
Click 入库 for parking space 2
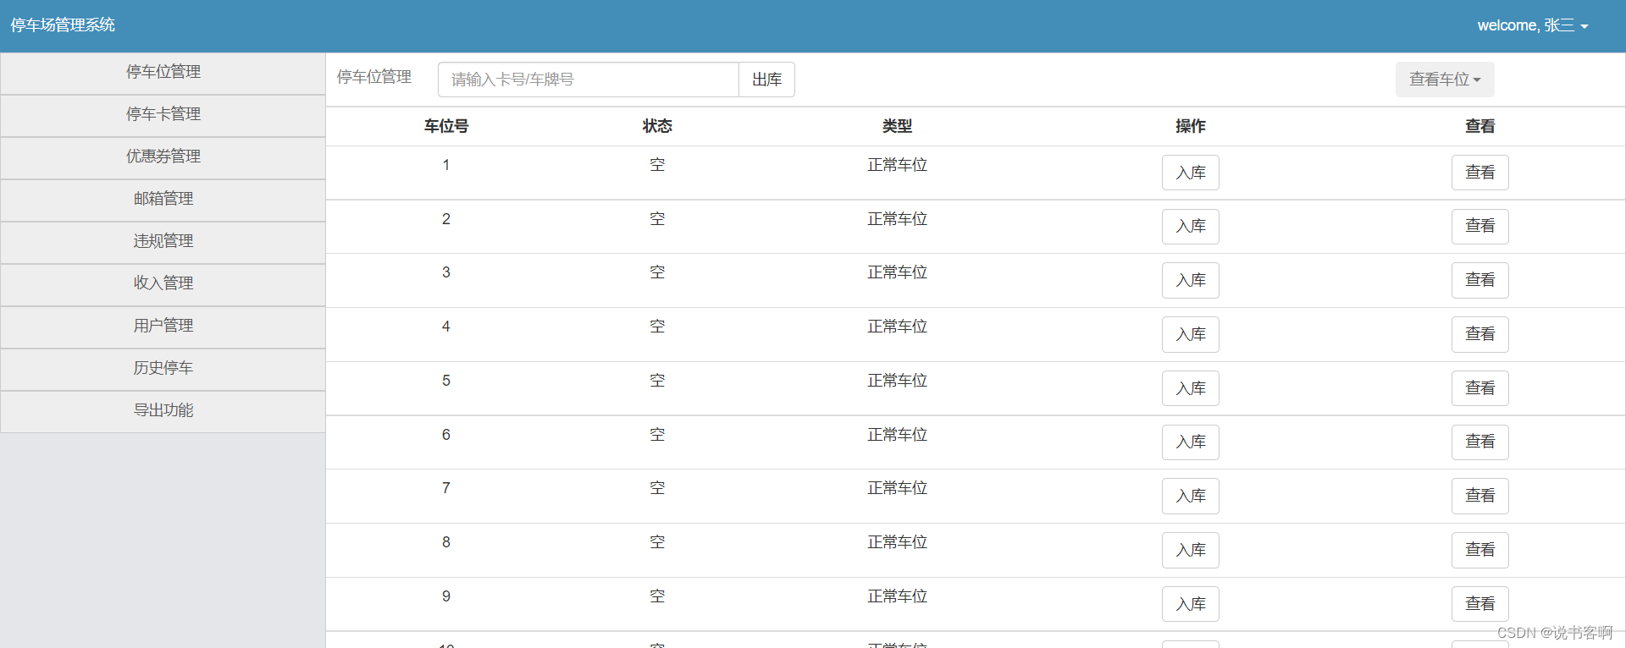[1191, 227]
